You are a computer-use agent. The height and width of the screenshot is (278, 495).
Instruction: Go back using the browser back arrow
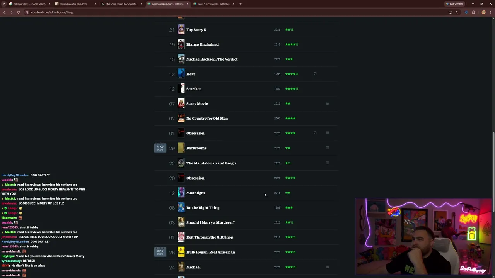pos(4,12)
